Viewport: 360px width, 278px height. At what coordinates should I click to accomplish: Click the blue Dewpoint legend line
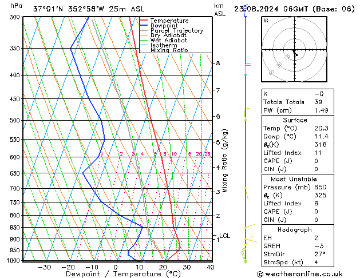point(144,26)
